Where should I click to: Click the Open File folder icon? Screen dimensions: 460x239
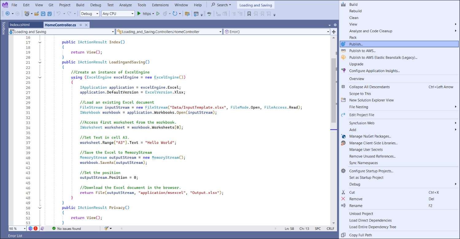[36, 14]
